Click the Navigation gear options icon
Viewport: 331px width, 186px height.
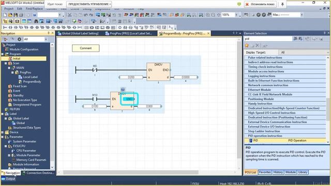pyautogui.click(x=20, y=39)
